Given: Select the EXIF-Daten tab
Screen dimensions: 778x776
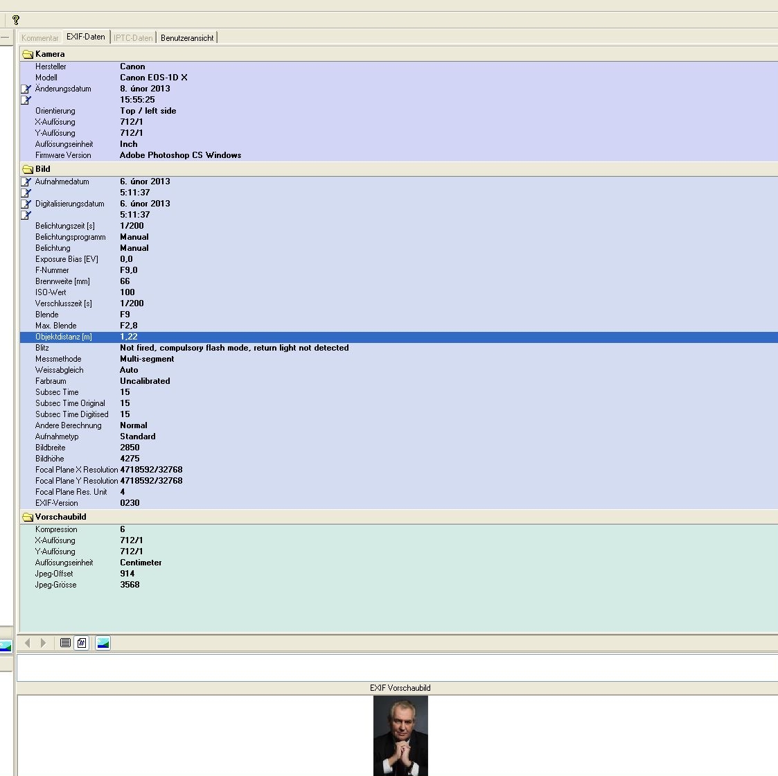Looking at the screenshot, I should point(86,37).
